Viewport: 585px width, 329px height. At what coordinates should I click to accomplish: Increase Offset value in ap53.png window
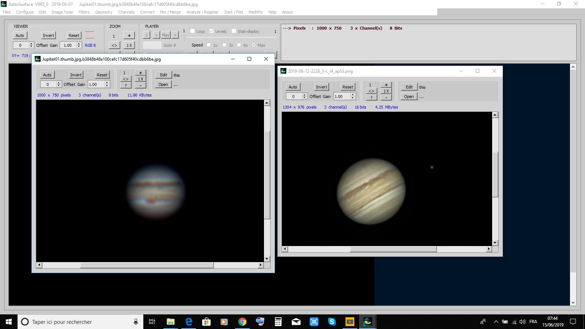tap(305, 95)
